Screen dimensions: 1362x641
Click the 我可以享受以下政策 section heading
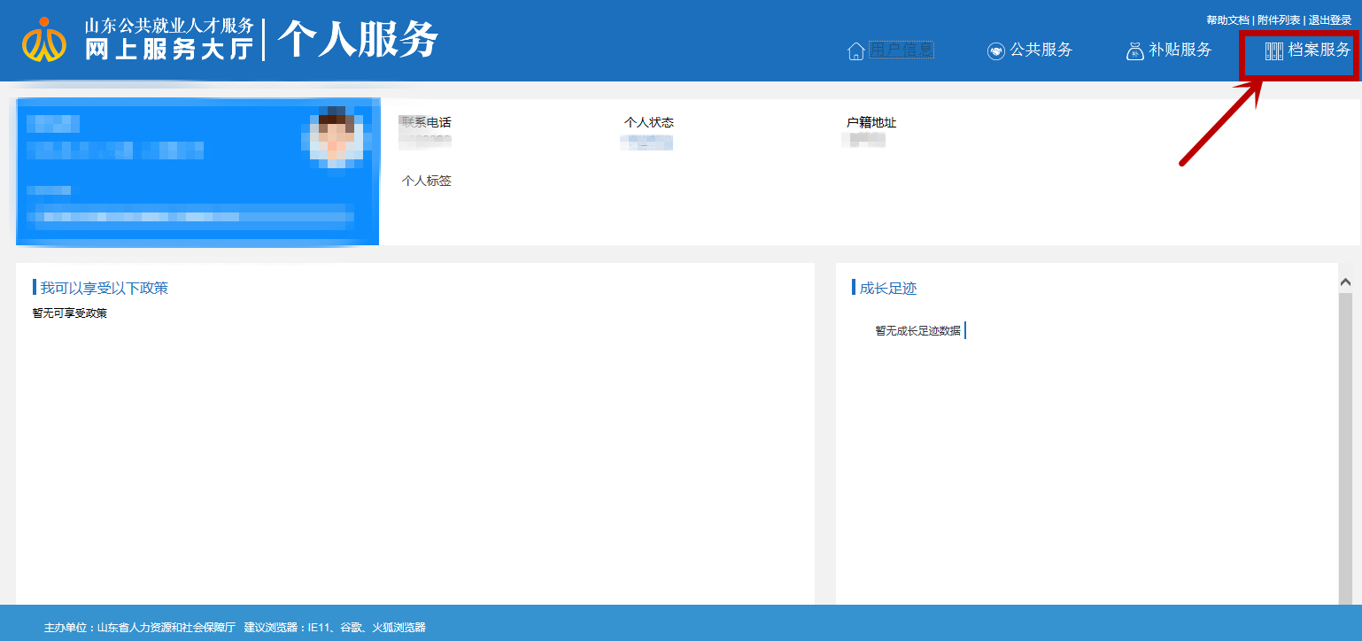click(104, 288)
